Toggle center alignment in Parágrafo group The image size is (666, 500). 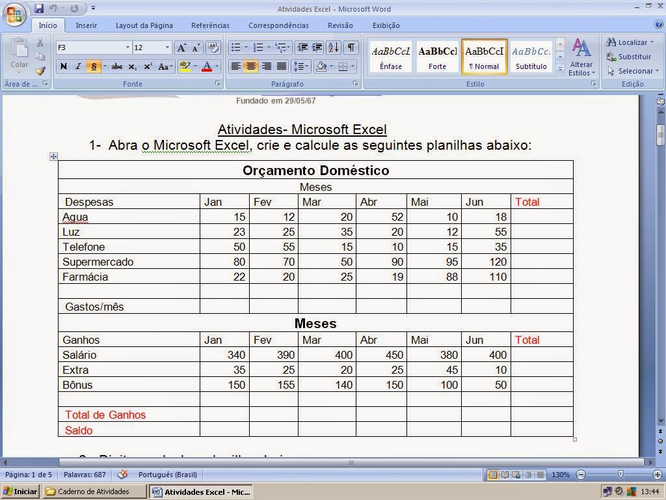coord(250,66)
